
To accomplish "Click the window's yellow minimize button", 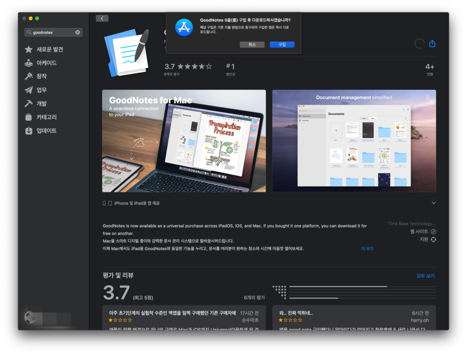I will tap(30, 18).
